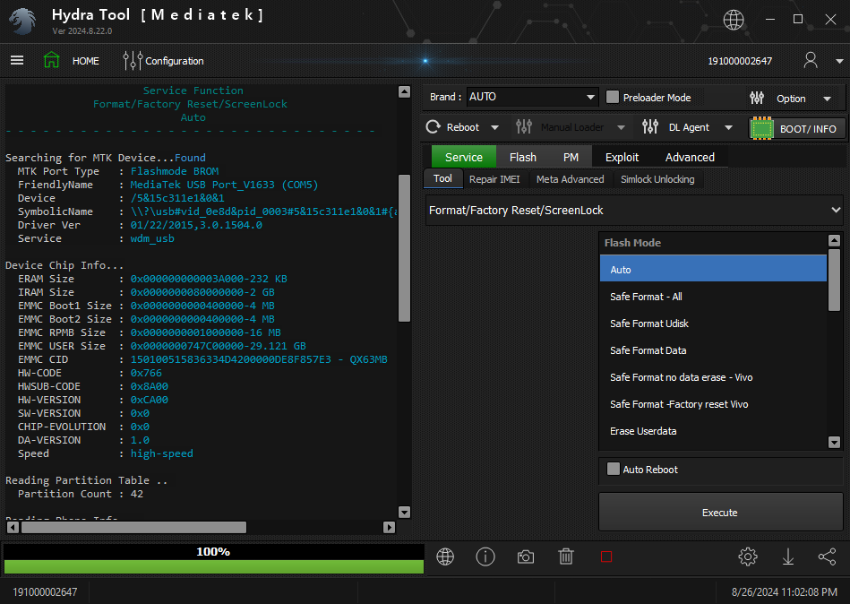Screen dimensions: 850x604
Task: Click the DL Agent sliders icon
Action: click(650, 127)
